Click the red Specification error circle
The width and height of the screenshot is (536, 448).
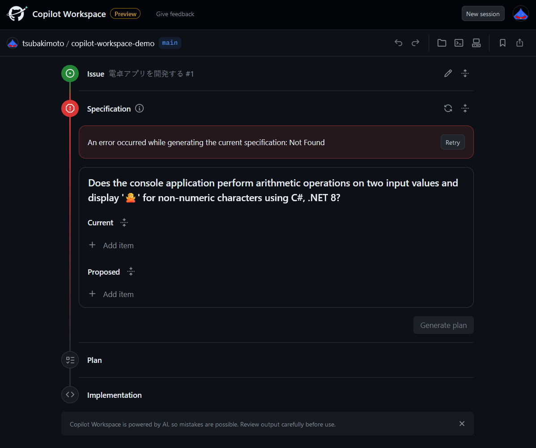click(70, 108)
